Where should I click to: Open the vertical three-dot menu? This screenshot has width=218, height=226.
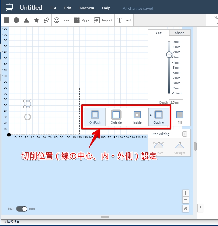coord(200,208)
